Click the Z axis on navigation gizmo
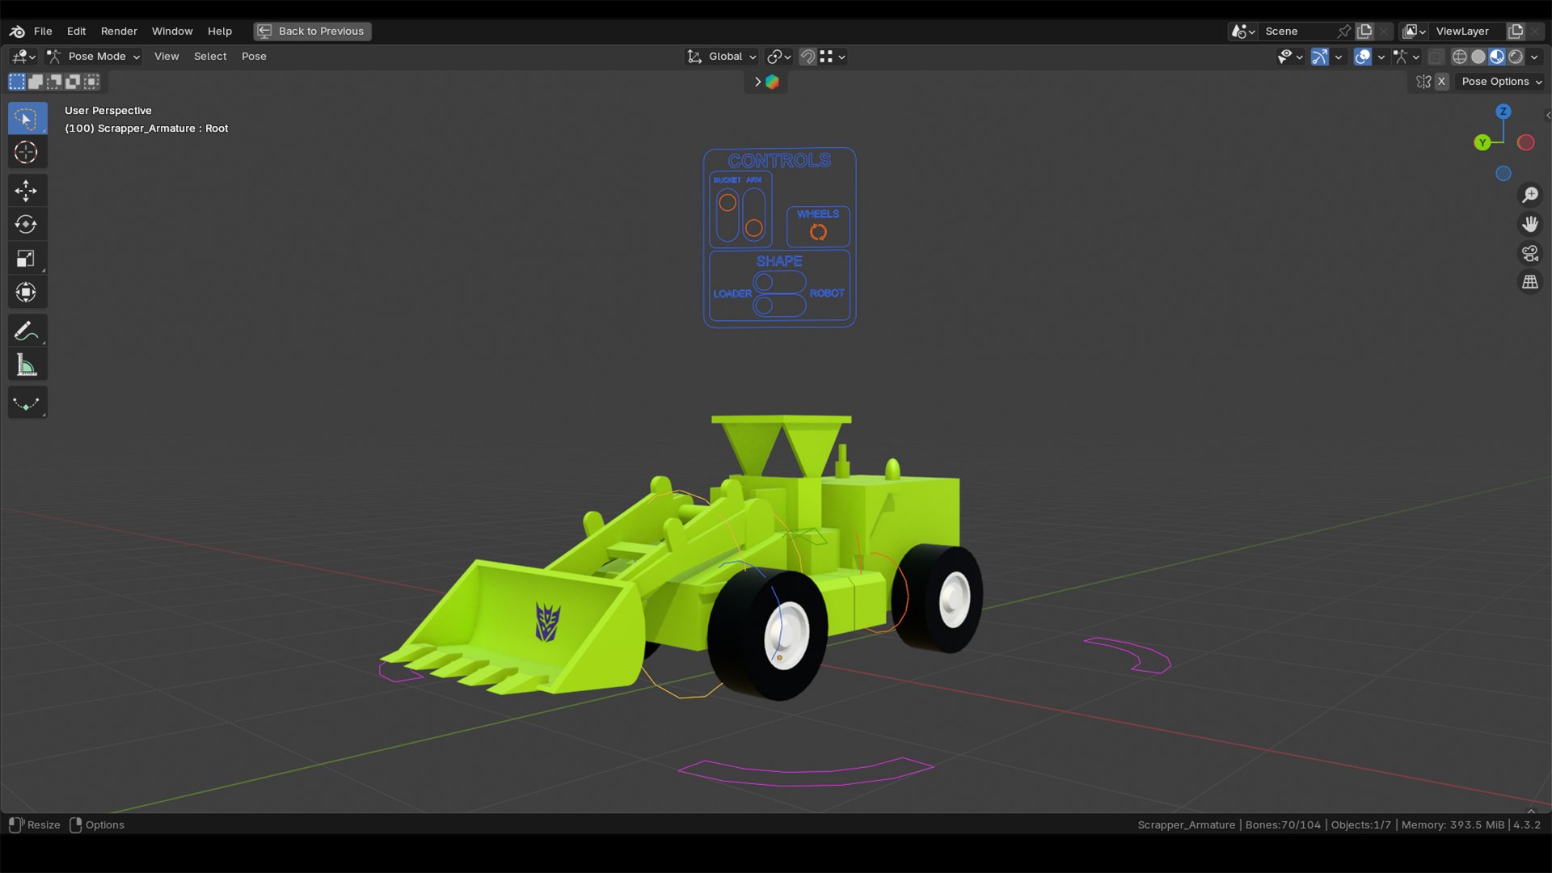The height and width of the screenshot is (873, 1552). tap(1503, 112)
